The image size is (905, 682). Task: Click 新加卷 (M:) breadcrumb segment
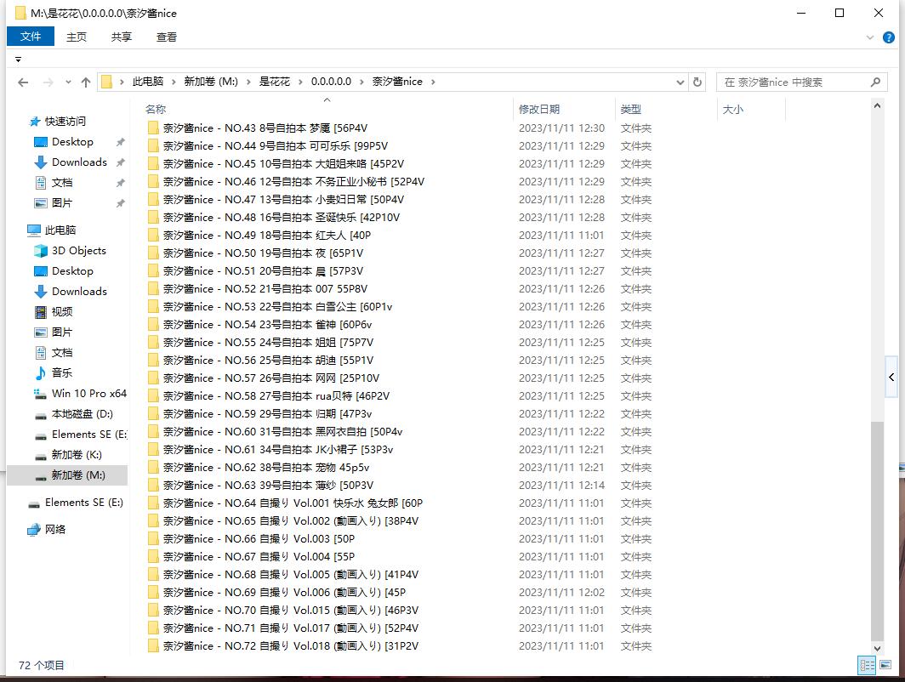point(211,82)
